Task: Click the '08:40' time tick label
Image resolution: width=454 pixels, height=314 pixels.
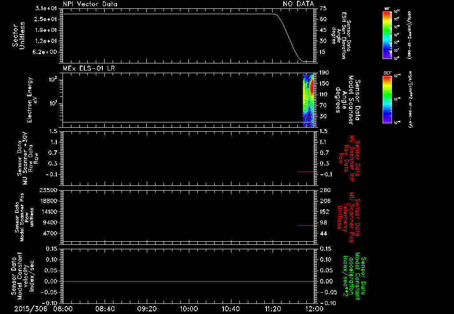Action: click(105, 309)
